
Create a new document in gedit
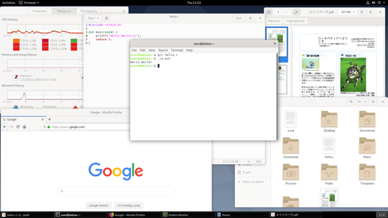[x=106, y=18]
